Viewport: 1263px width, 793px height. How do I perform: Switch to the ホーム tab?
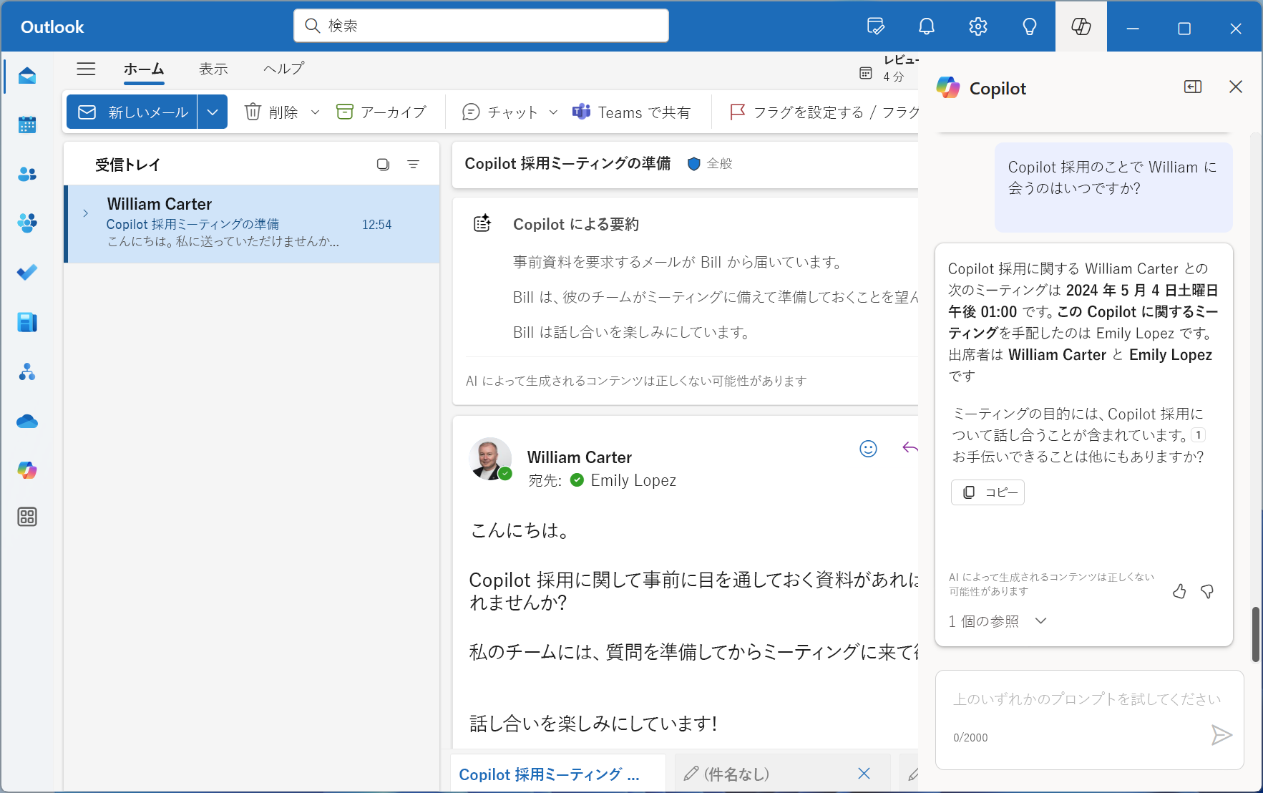click(x=144, y=69)
